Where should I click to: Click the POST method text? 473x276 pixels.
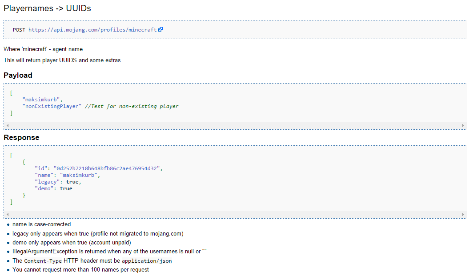[19, 30]
